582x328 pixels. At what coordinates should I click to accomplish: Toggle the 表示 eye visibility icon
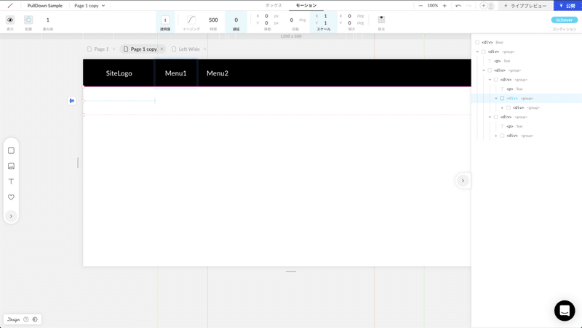10,20
